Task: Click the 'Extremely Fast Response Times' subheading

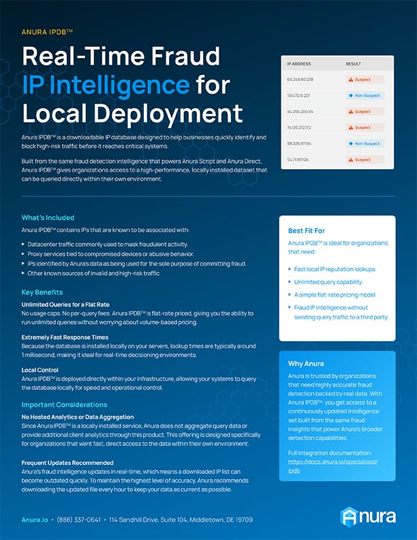Action: [x=65, y=337]
